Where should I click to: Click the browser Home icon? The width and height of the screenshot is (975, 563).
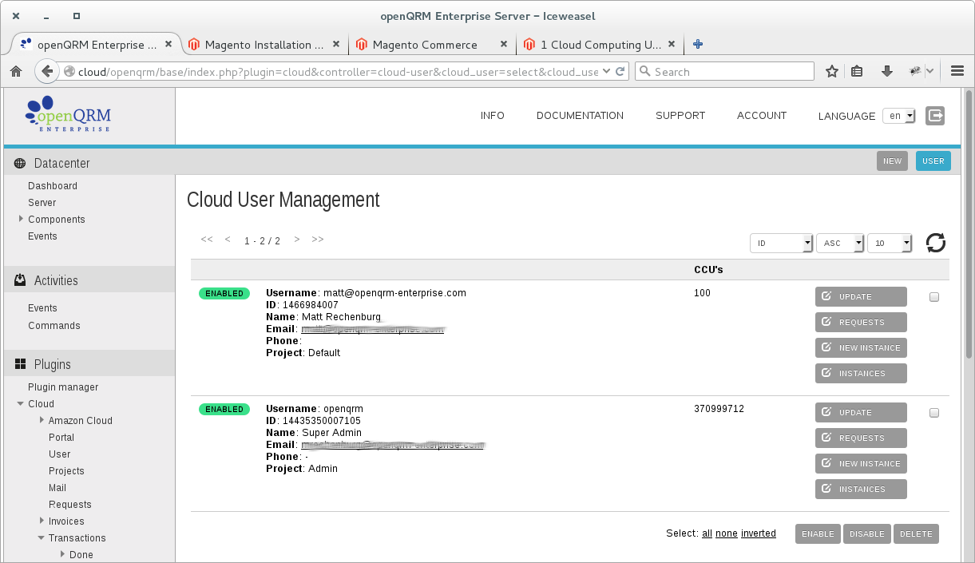(x=16, y=71)
